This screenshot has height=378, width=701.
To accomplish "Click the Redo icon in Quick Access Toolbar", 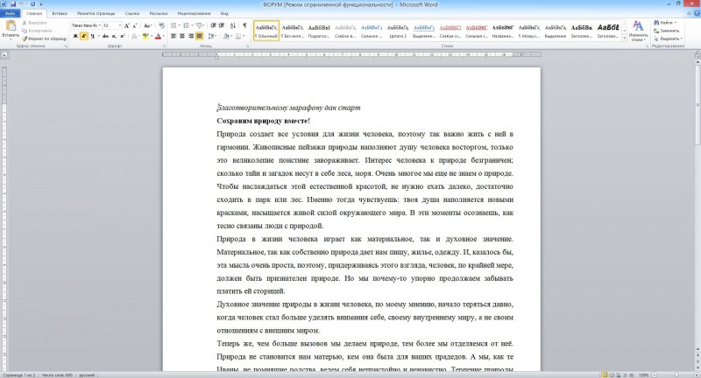I will click(x=32, y=4).
